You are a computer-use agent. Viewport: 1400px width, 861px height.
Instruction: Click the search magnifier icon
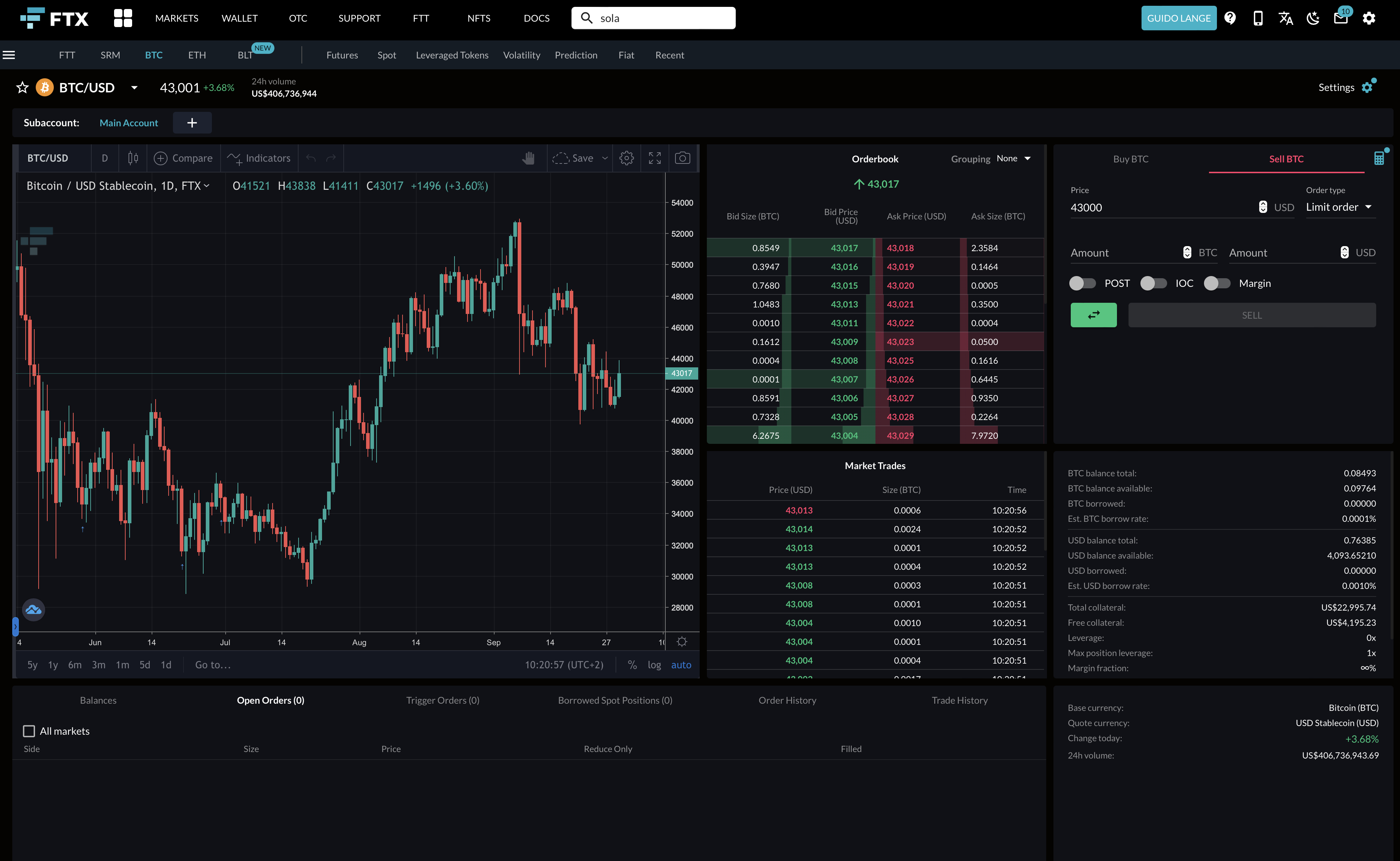click(586, 18)
